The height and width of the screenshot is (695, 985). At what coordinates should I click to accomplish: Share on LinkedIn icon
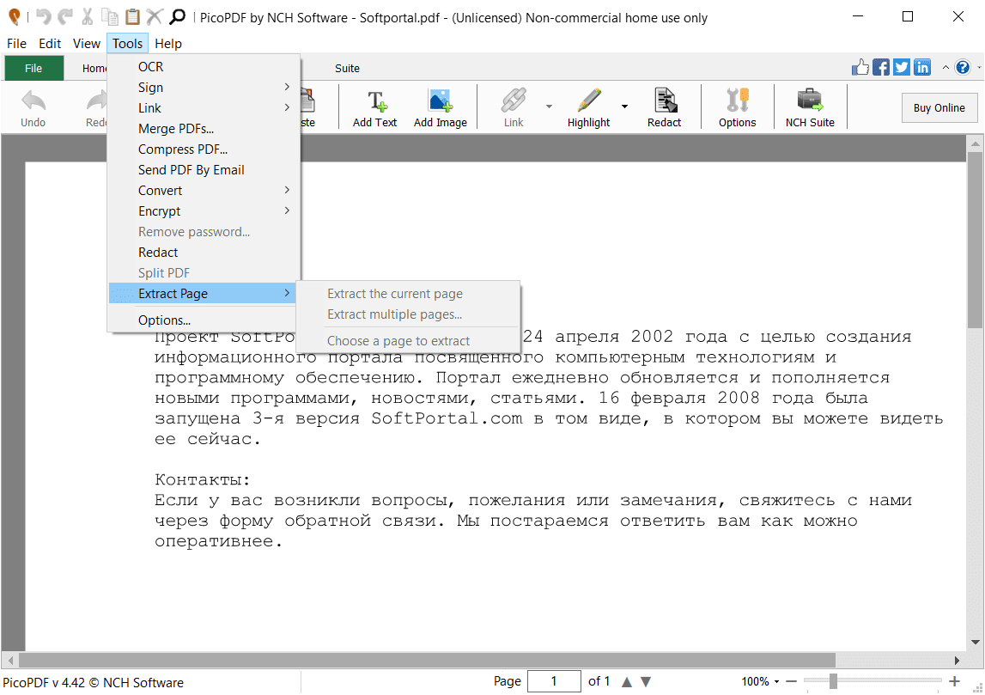click(x=922, y=67)
